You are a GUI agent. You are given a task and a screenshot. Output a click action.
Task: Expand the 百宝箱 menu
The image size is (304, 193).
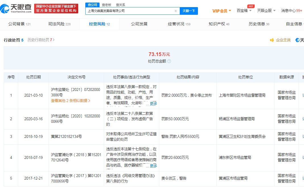244,11
